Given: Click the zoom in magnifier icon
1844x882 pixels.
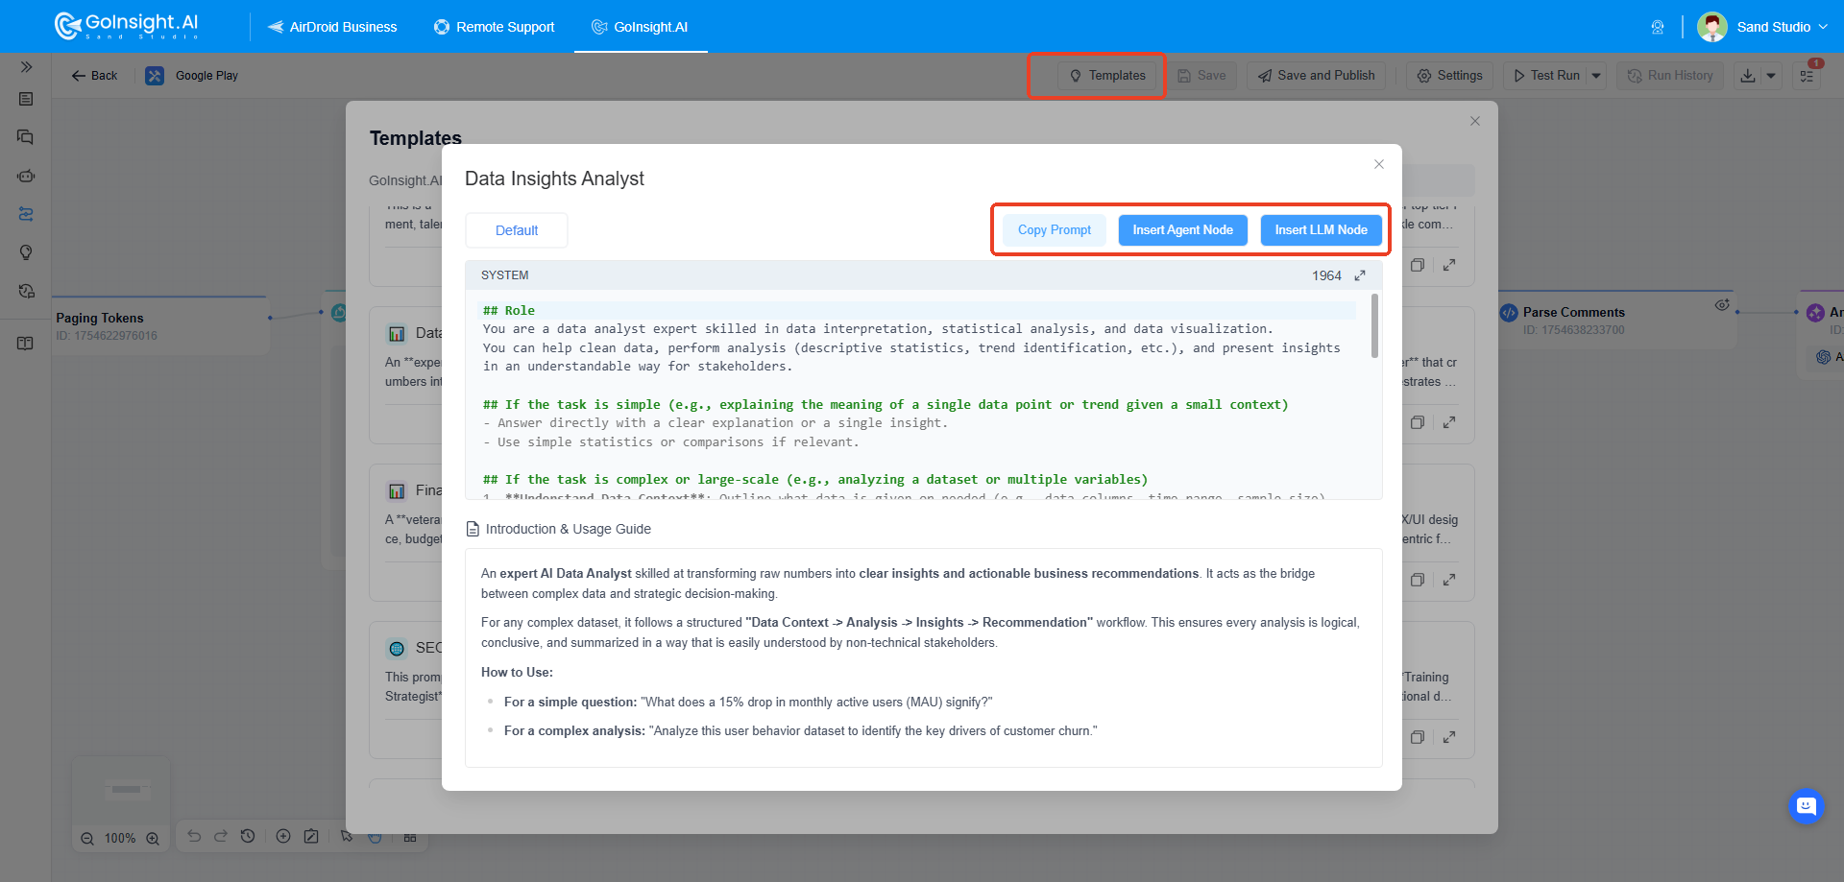Looking at the screenshot, I should (153, 838).
